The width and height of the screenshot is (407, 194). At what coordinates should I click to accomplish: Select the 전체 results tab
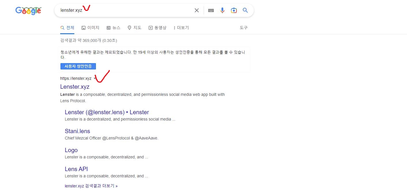(x=67, y=28)
